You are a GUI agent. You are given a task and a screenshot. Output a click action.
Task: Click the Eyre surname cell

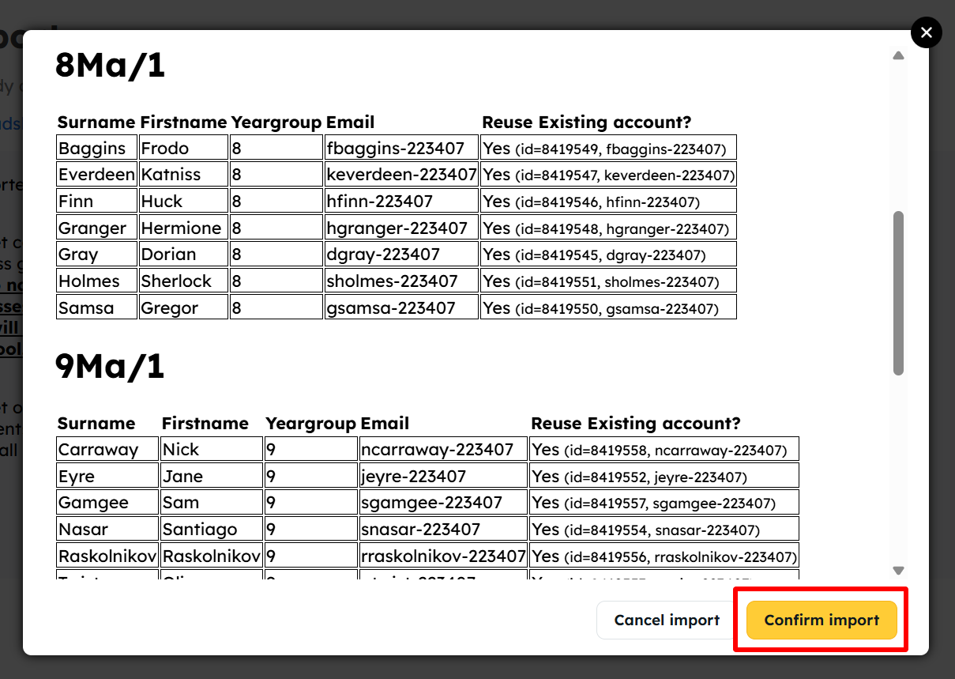[x=107, y=476]
